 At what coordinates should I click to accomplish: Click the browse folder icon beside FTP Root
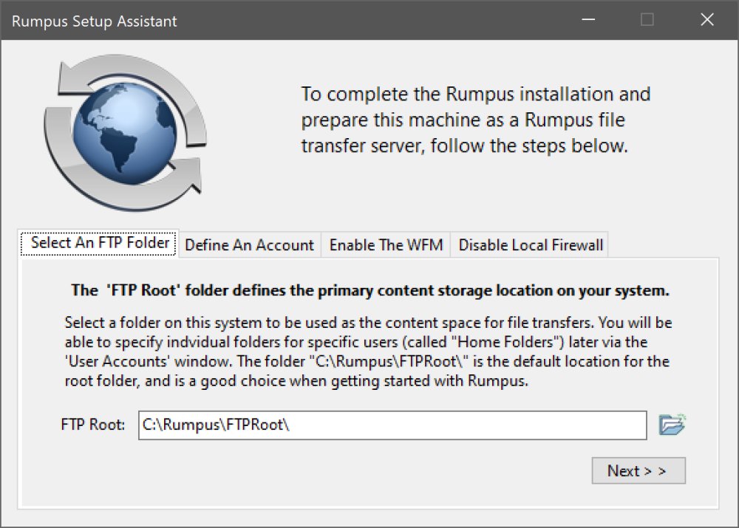672,425
